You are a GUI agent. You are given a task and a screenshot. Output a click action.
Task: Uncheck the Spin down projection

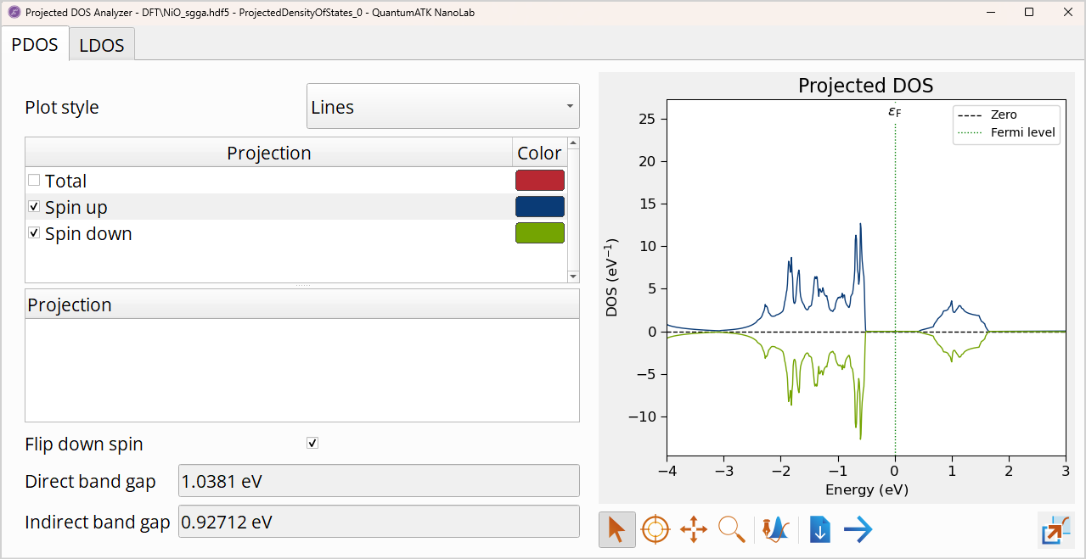(x=34, y=233)
